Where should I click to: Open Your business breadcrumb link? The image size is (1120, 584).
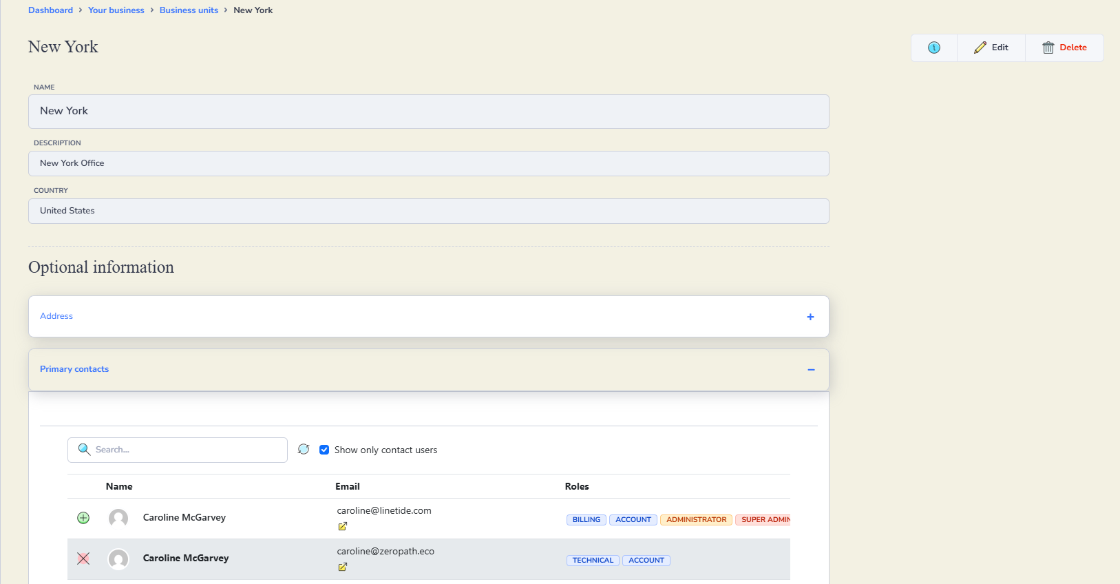116,10
